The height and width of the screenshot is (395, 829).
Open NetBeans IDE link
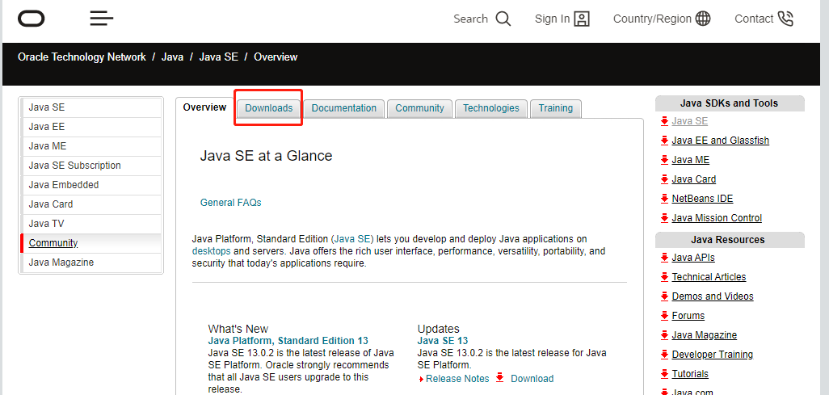point(703,199)
